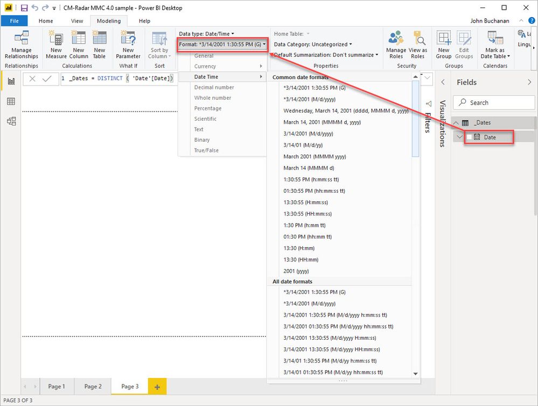Commit the formula with the checkmark
538x406 pixels.
coord(47,79)
